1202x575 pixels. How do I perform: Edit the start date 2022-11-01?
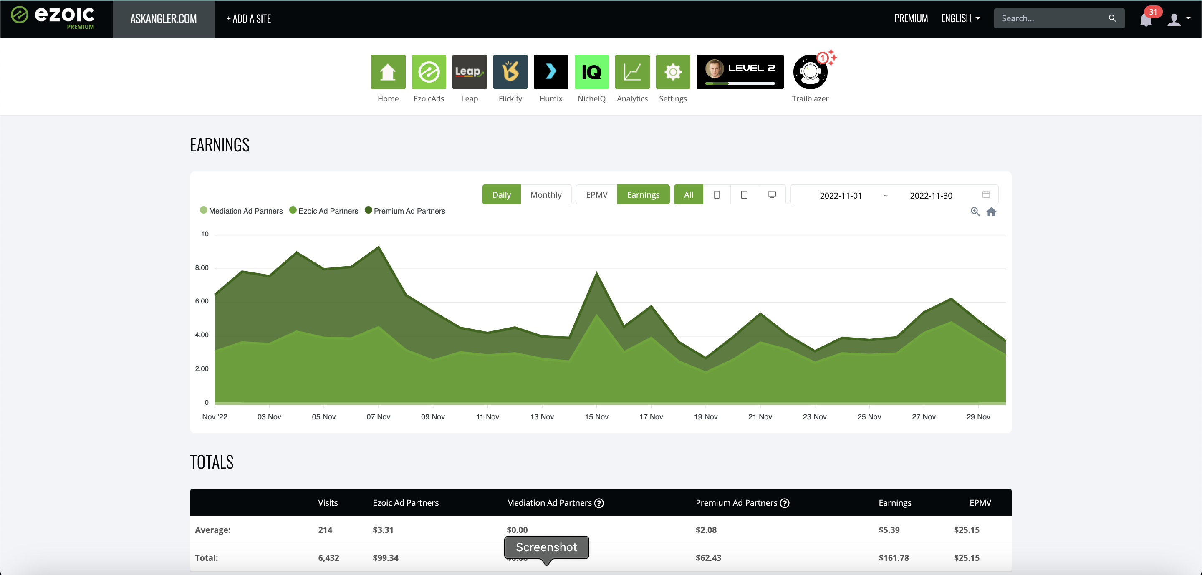(841, 195)
